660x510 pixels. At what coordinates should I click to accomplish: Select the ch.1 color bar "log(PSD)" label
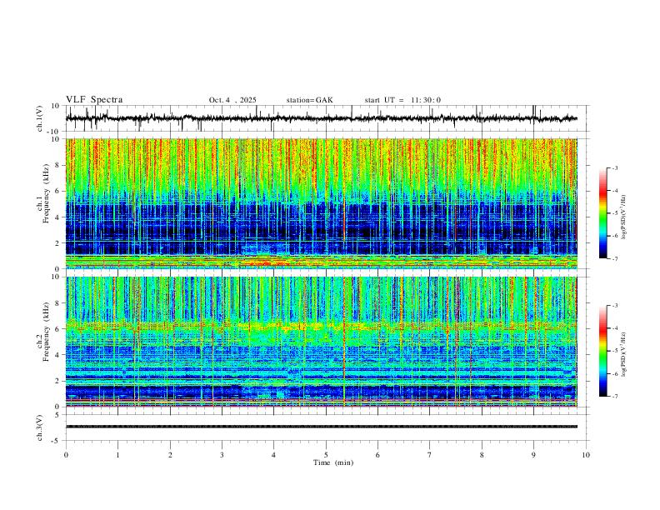[x=624, y=217]
